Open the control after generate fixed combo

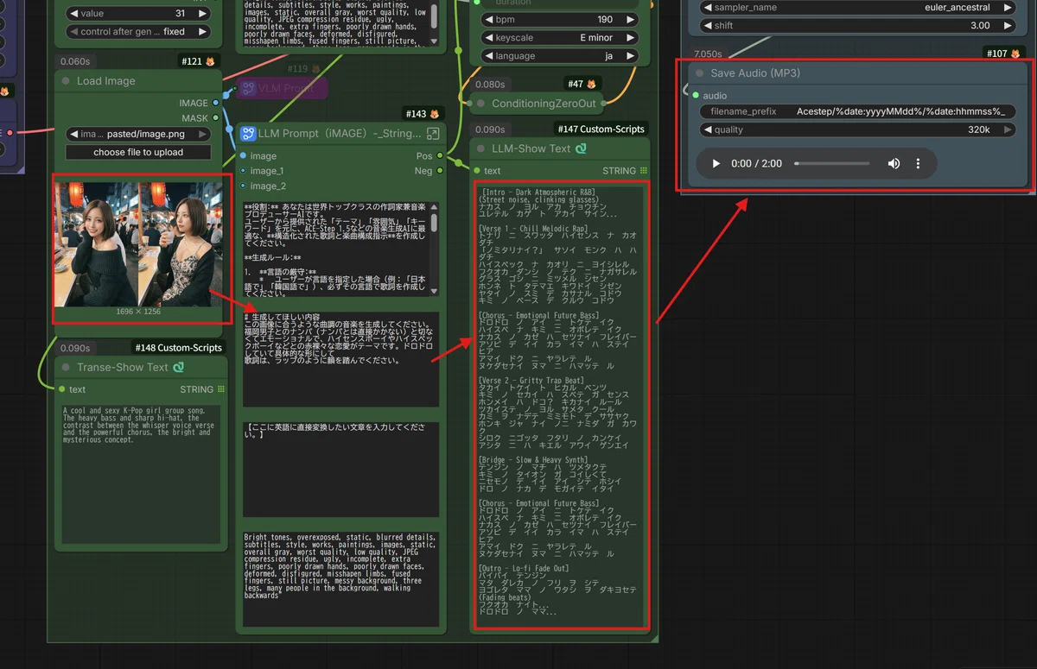tap(138, 31)
